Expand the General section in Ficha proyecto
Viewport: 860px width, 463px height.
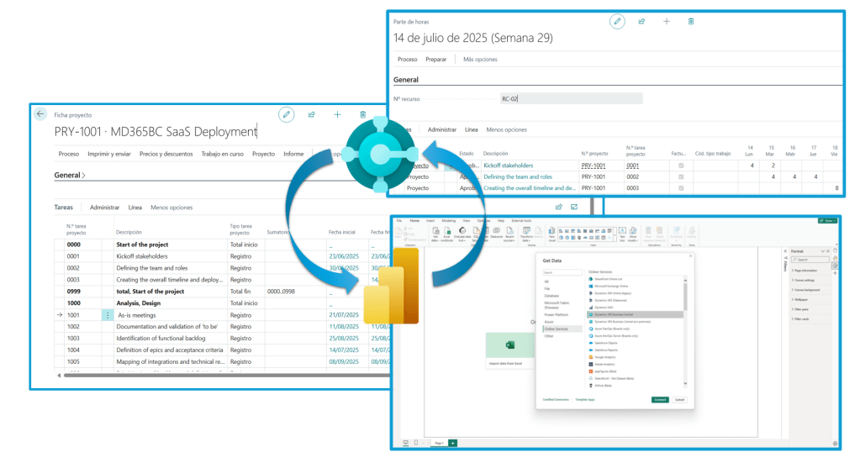(70, 176)
